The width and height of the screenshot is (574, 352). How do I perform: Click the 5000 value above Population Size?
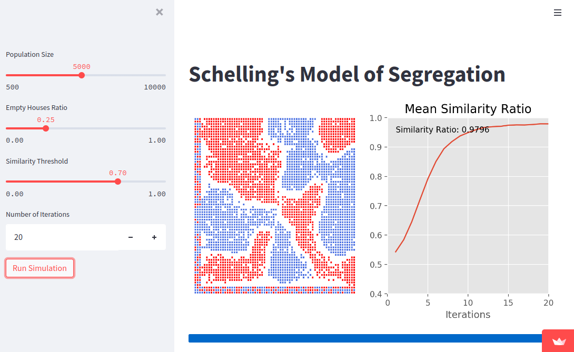click(82, 66)
